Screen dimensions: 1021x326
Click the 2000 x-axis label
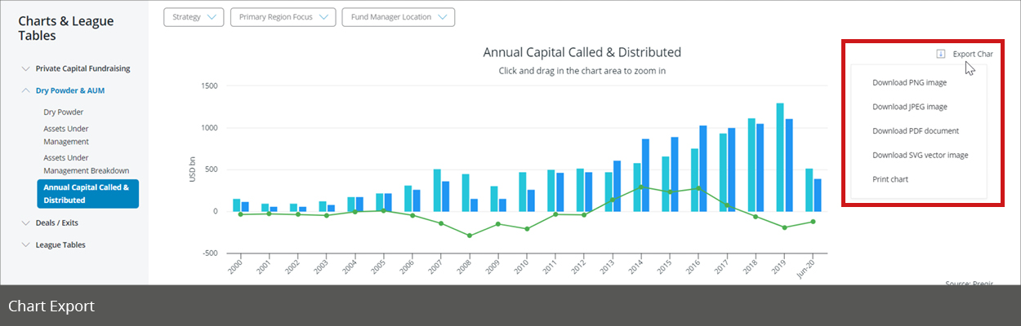point(237,267)
